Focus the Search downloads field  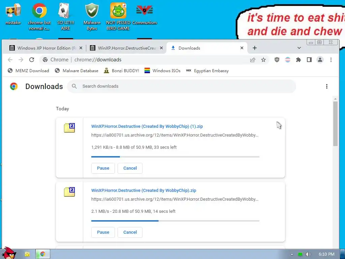click(x=182, y=86)
